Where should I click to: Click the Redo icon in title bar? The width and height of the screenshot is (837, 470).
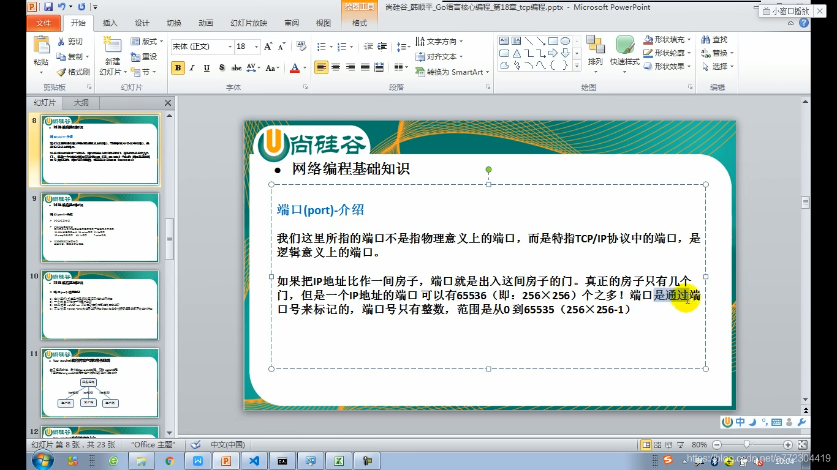[x=80, y=7]
